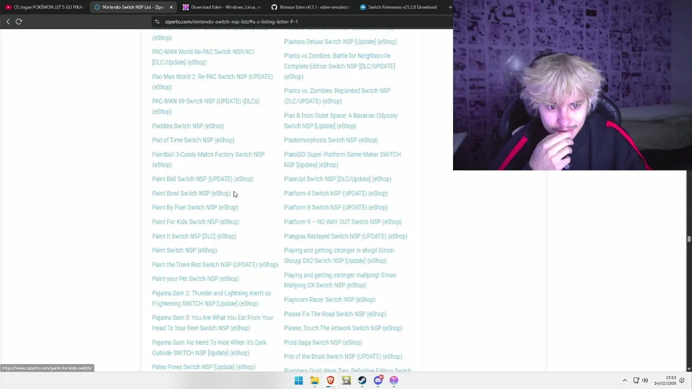This screenshot has width=692, height=389.
Task: Open Paint your Pet Switch NSP link
Action: (x=196, y=279)
